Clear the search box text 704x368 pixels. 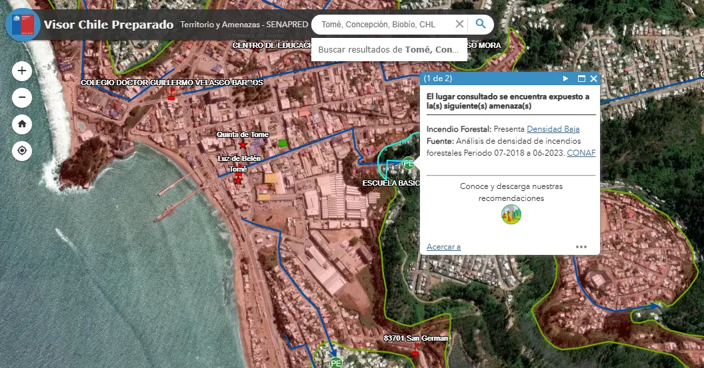(x=459, y=25)
